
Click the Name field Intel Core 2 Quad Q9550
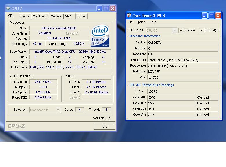tap(59, 28)
